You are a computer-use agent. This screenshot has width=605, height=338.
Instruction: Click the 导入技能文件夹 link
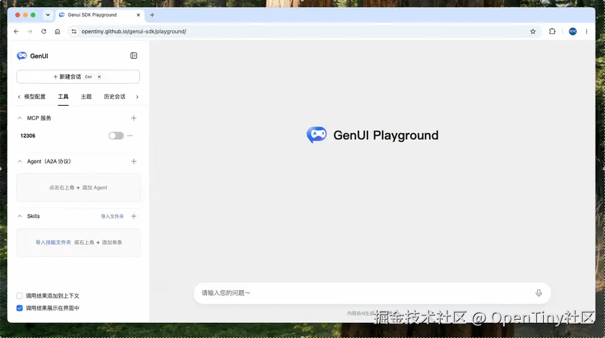[x=53, y=242]
